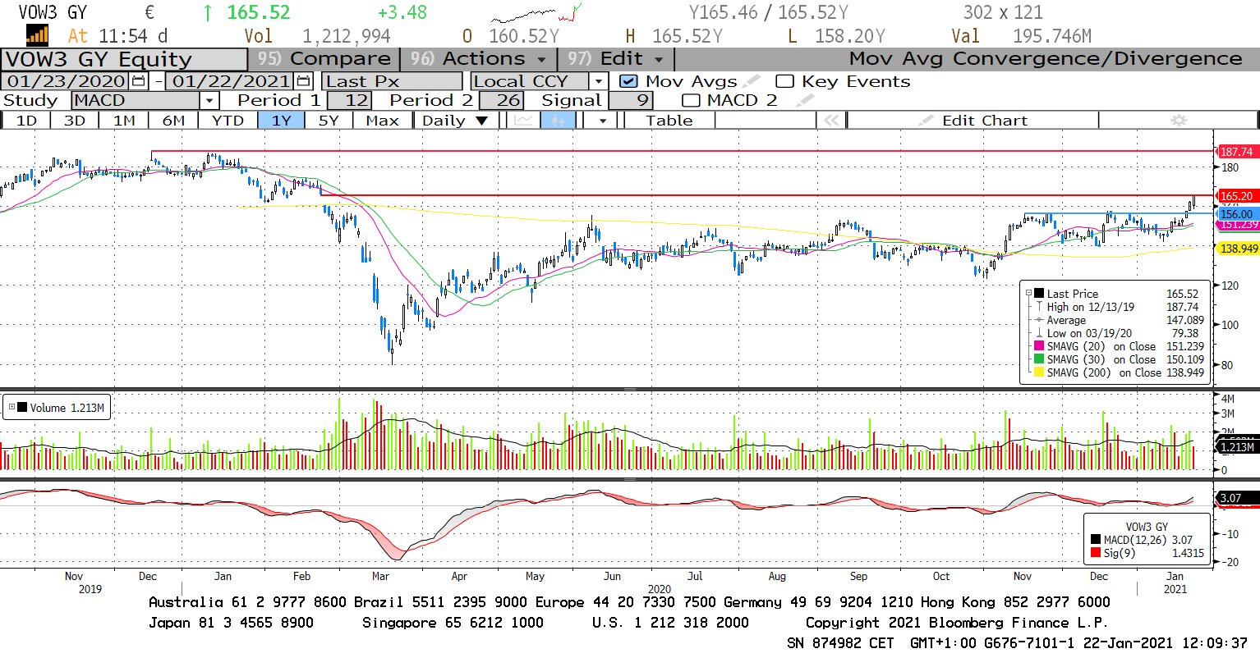Screen dimensions: 1260x667
Task: Click the end date field 01/22/2021
Action: click(231, 81)
